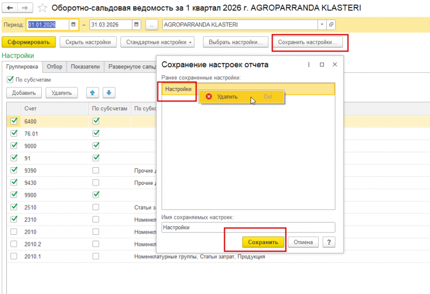The height and width of the screenshot is (294, 430).
Task: Click the По субсчетам column header
Action: point(110,109)
